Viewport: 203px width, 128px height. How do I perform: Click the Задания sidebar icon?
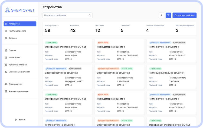pos(6,38)
